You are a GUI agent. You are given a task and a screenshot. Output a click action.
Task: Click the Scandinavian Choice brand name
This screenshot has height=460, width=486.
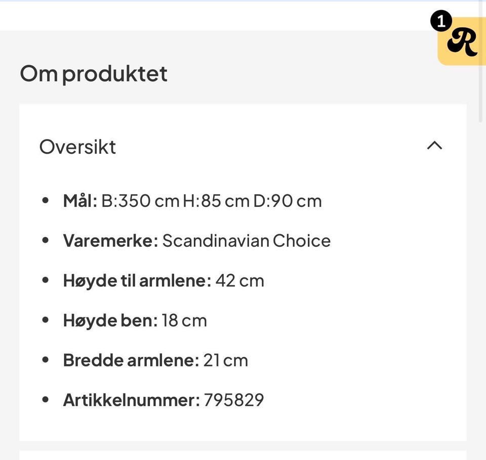pos(246,241)
